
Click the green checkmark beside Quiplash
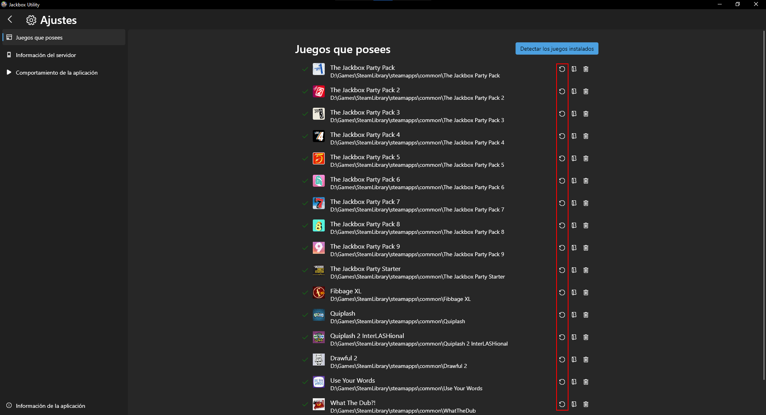pyautogui.click(x=305, y=315)
